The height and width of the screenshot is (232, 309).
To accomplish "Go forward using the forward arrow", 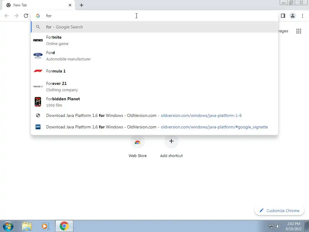I will (16, 16).
